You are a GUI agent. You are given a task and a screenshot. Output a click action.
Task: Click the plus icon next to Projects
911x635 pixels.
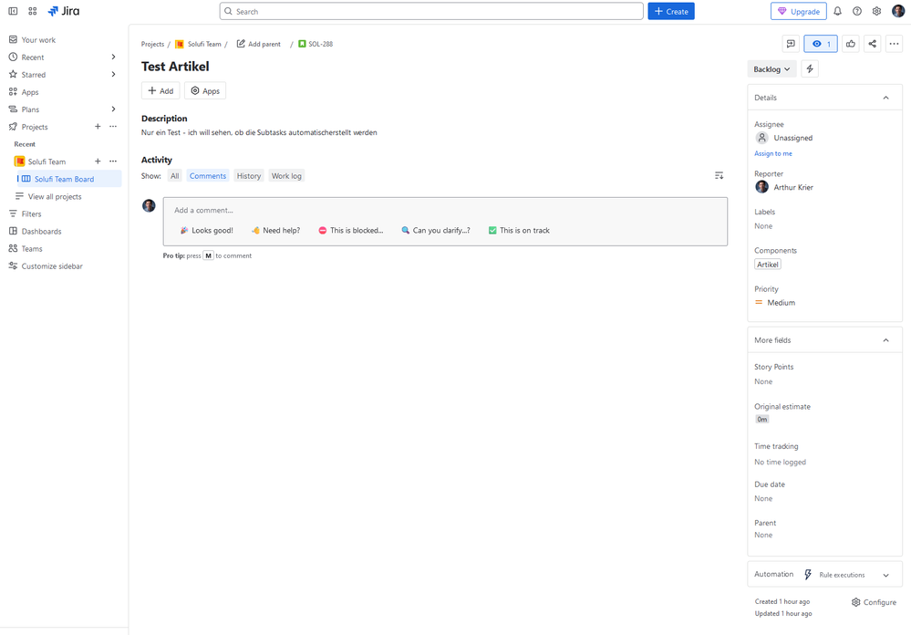click(x=98, y=127)
